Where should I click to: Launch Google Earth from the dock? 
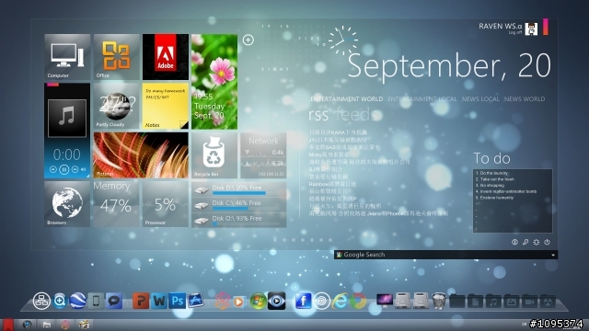pos(77,301)
